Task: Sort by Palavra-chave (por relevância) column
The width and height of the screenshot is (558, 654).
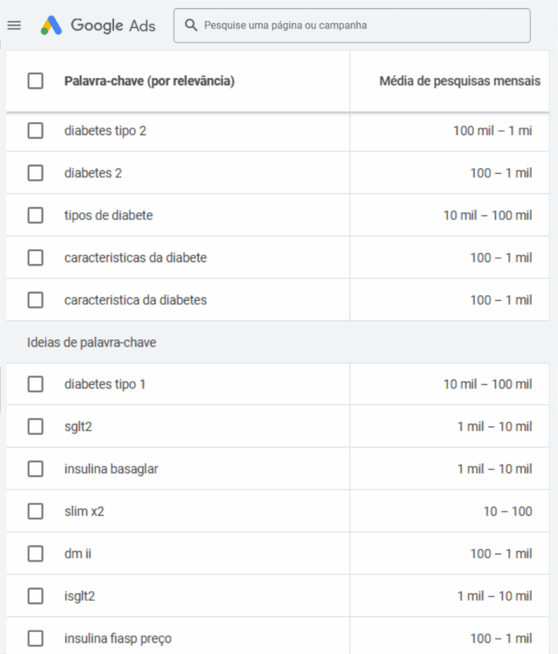Action: pyautogui.click(x=149, y=81)
